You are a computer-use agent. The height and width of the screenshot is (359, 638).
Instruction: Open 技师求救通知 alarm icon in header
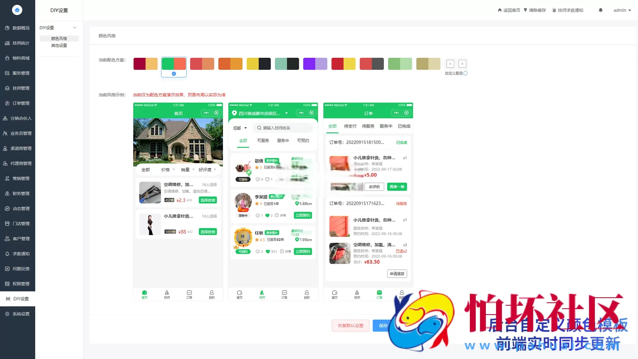point(554,10)
